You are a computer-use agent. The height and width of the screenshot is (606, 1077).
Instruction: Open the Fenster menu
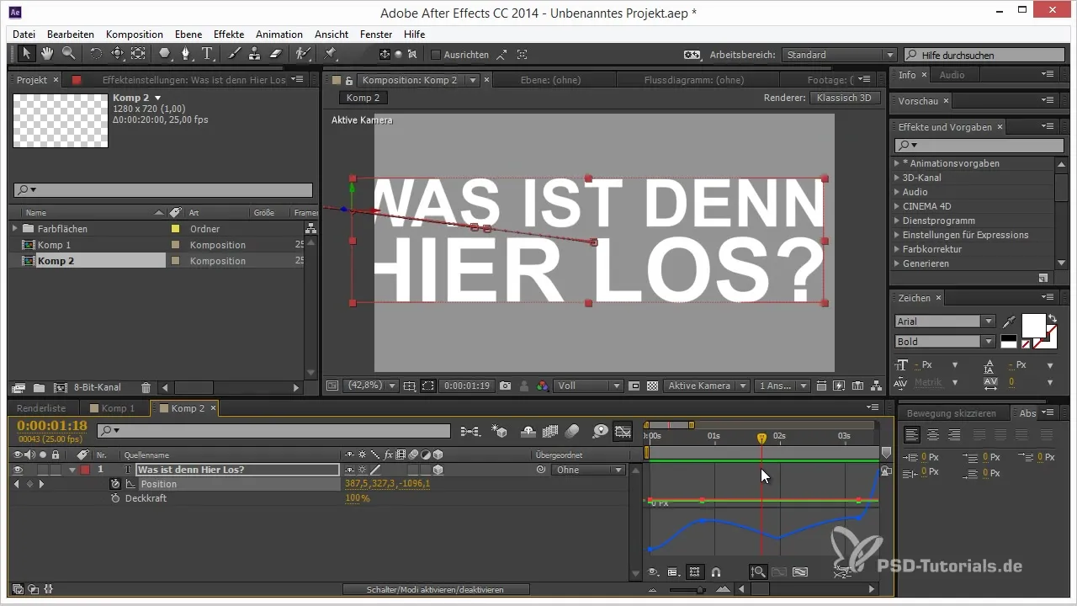click(x=376, y=35)
